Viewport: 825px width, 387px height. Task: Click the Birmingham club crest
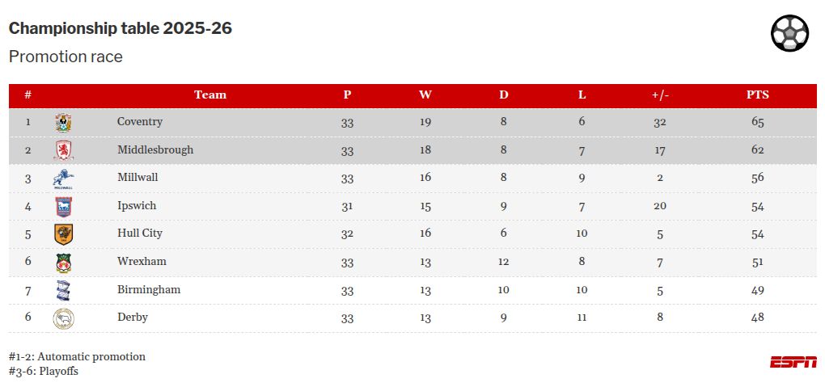(63, 290)
